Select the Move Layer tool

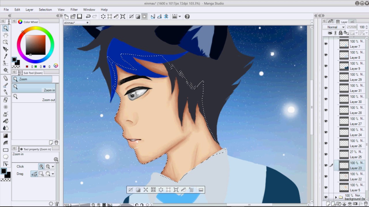5,49
